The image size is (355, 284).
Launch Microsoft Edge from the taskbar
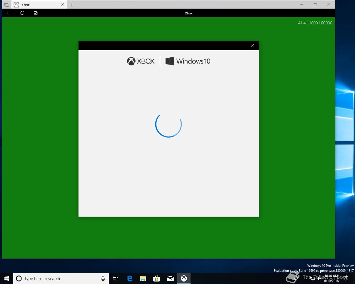tap(129, 278)
